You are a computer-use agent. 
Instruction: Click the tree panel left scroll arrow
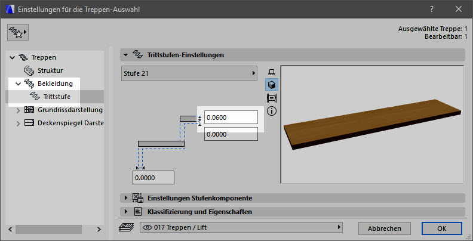(11, 229)
